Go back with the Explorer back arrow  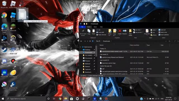81,41
